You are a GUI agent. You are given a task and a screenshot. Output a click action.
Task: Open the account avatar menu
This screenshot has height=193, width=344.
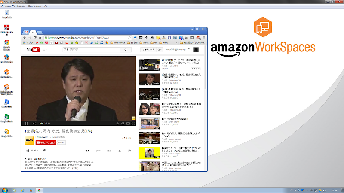pos(196,50)
